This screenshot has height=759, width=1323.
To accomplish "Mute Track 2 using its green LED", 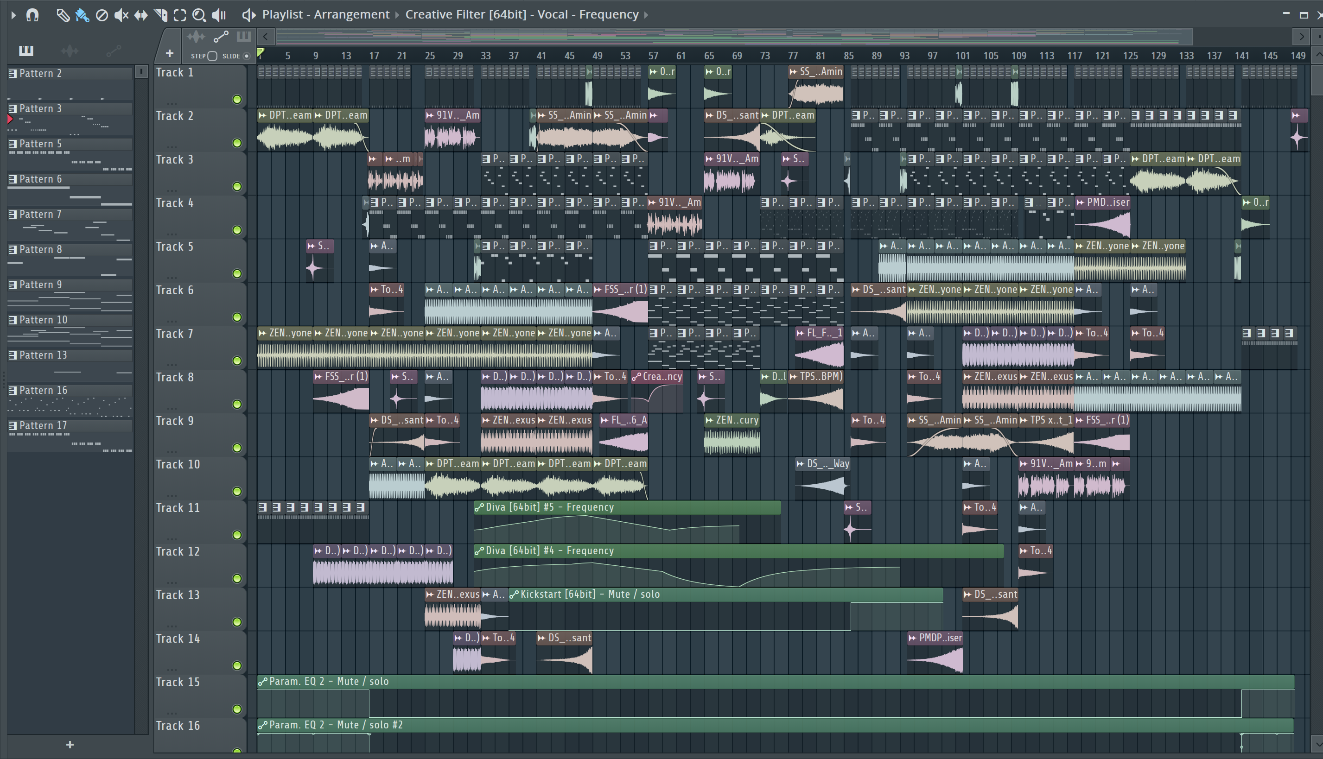I will coord(237,143).
